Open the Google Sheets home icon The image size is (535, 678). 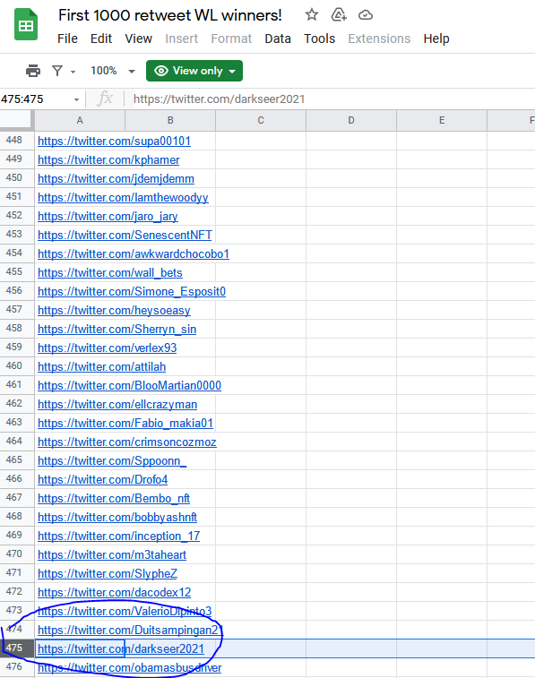26,25
